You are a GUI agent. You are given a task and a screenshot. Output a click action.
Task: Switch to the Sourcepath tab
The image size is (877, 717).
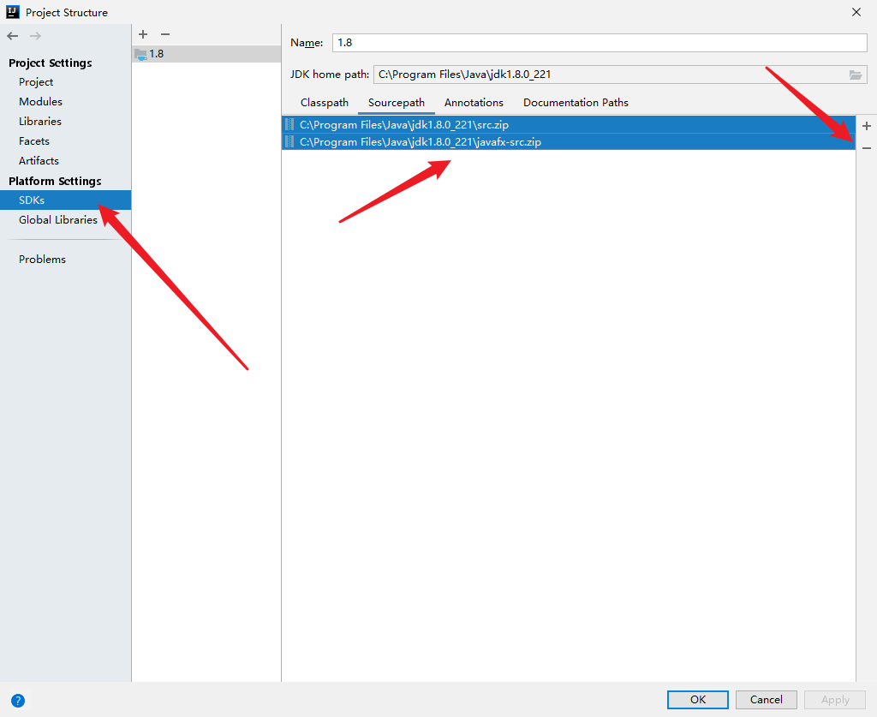pos(397,102)
